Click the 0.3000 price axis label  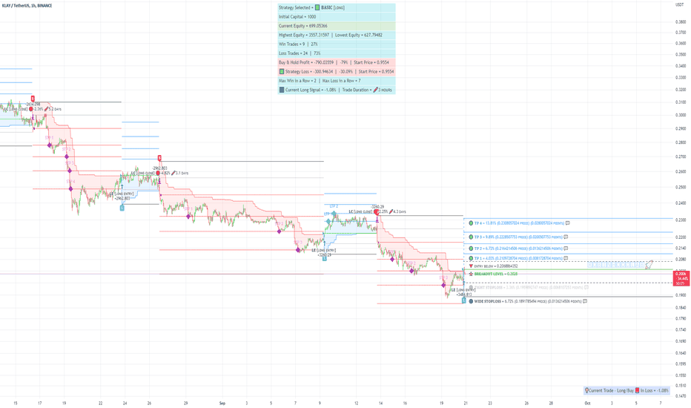(x=681, y=115)
